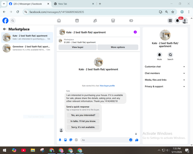Record a voice clip microphone icon
This screenshot has height=154, width=193.
pos(60,140)
